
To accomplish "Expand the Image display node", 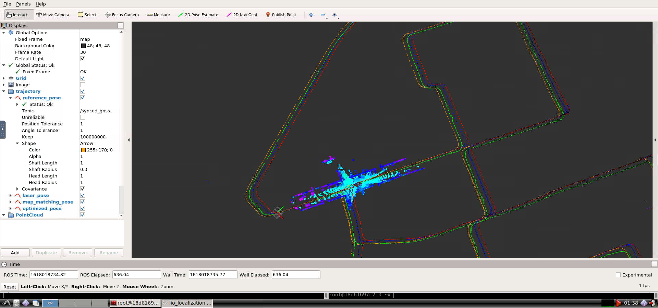I will pyautogui.click(x=4, y=85).
